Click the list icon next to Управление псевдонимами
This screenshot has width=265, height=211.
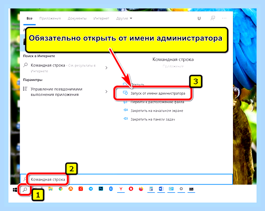pyautogui.click(x=25, y=89)
